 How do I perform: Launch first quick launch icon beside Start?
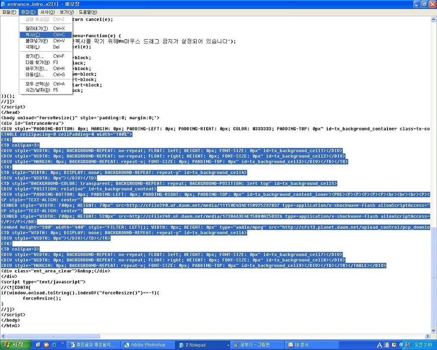pyautogui.click(x=38, y=345)
